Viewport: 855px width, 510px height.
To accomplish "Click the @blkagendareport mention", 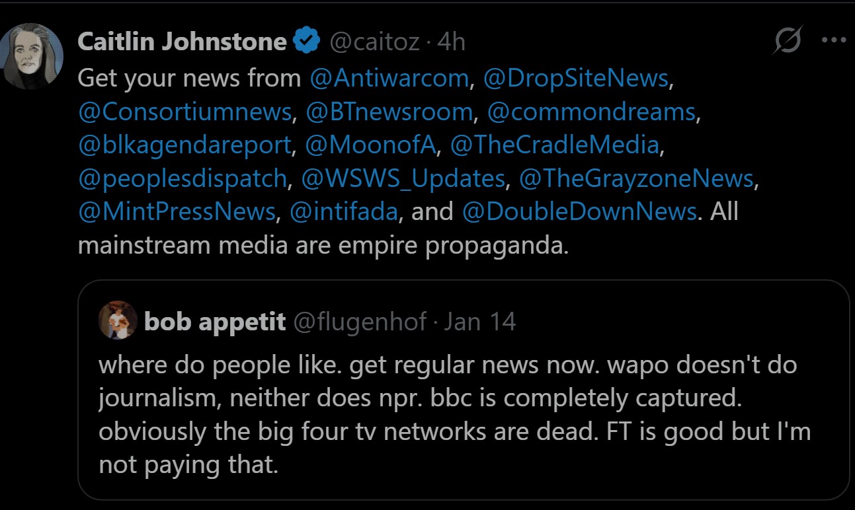I will (184, 145).
